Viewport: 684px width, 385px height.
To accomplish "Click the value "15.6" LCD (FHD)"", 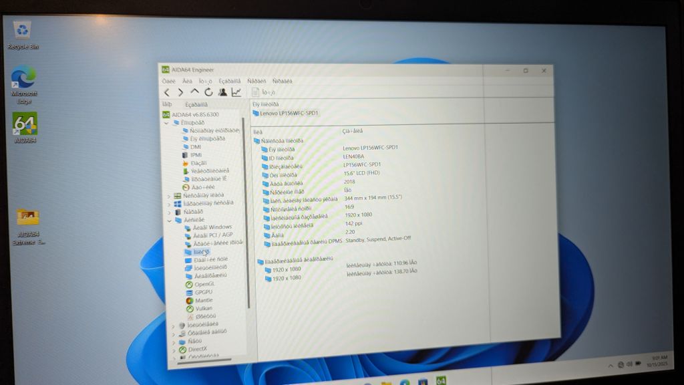I will [x=361, y=173].
